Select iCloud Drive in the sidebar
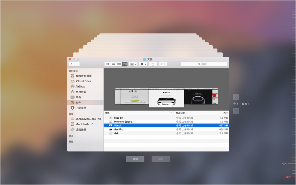This screenshot has width=296, height=185. [x=83, y=81]
